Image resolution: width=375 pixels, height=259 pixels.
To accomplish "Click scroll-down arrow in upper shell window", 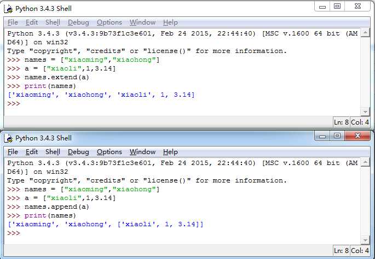I will tap(365, 111).
